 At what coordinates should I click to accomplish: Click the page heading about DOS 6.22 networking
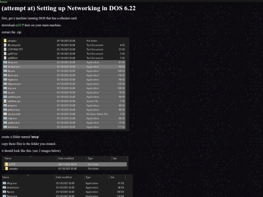(69, 8)
